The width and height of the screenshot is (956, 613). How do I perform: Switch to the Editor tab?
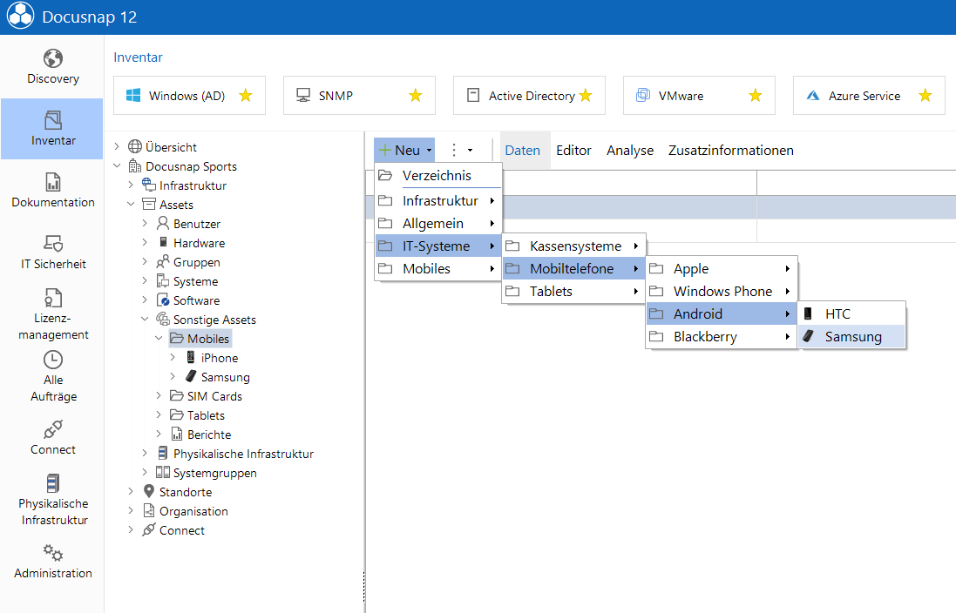[573, 150]
